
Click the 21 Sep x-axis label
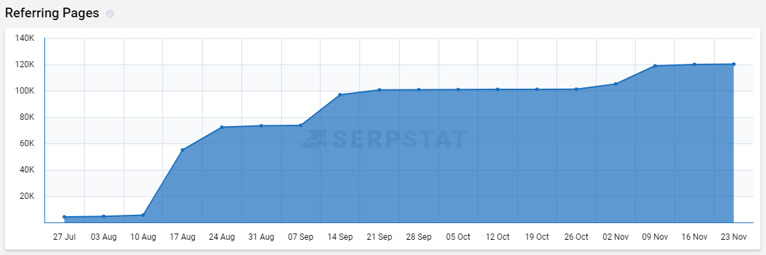click(x=379, y=237)
